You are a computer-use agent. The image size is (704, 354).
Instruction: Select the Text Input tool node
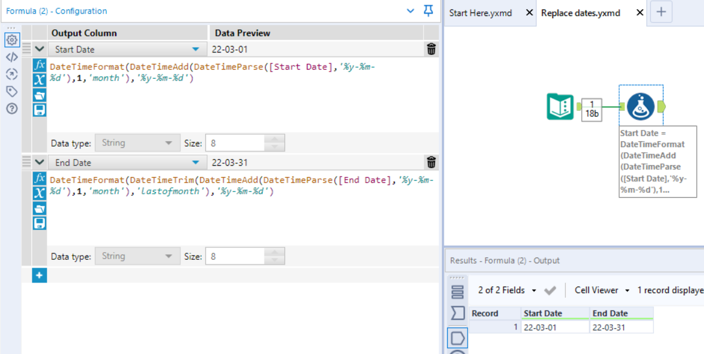tap(560, 107)
